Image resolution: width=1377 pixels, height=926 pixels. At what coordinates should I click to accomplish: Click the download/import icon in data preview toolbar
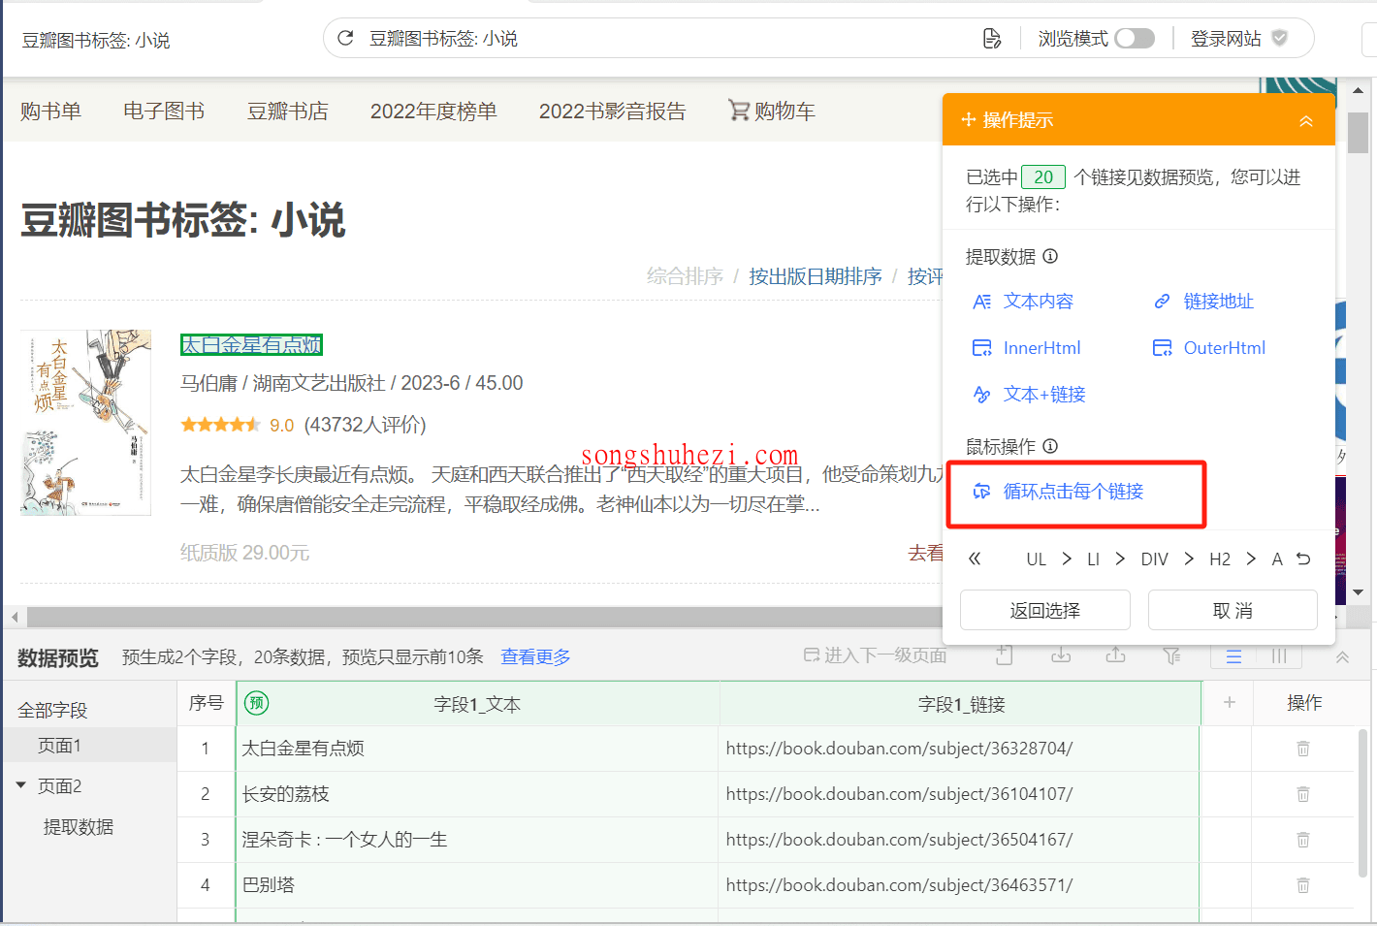(x=1061, y=655)
